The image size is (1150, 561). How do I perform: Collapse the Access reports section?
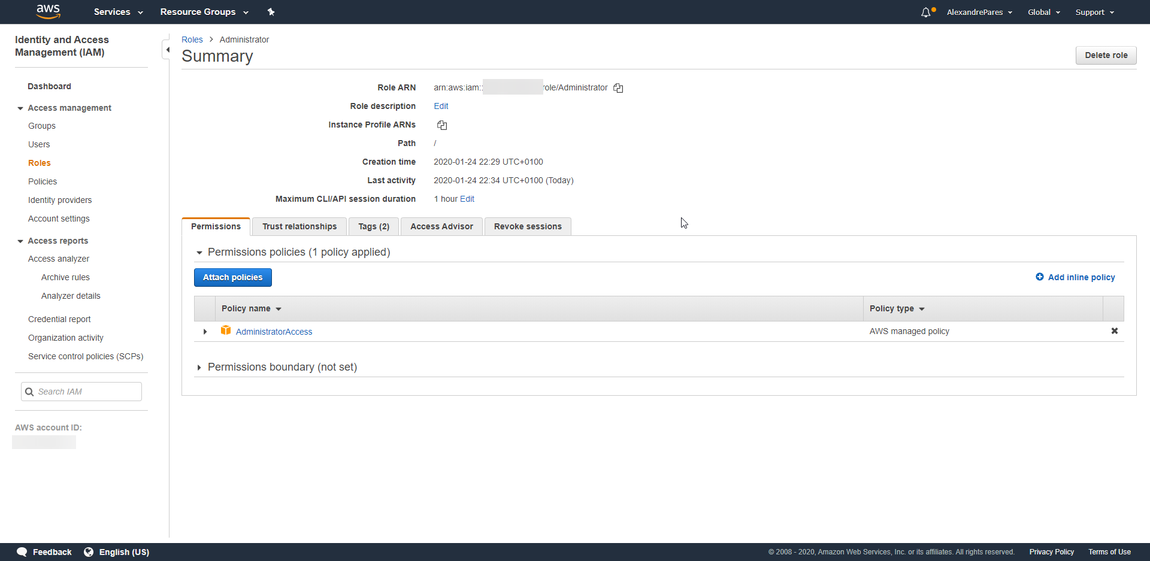(x=20, y=241)
